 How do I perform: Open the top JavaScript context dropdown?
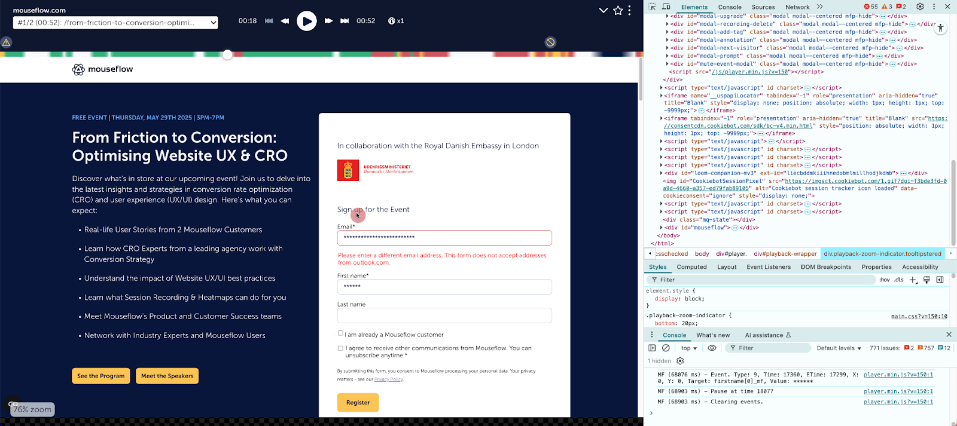coord(689,348)
